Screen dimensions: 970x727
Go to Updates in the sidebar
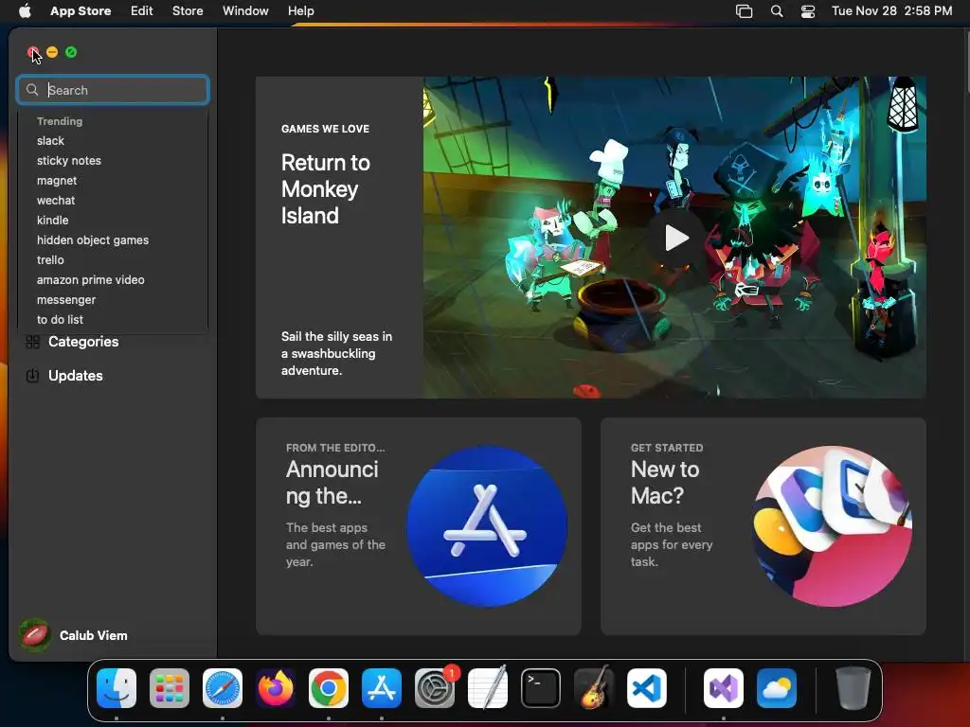pos(76,375)
